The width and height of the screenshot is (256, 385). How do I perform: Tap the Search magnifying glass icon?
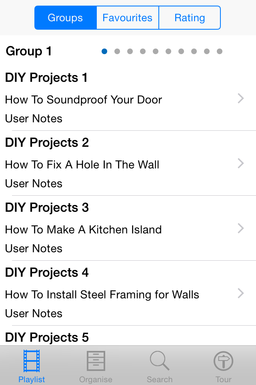click(x=160, y=361)
